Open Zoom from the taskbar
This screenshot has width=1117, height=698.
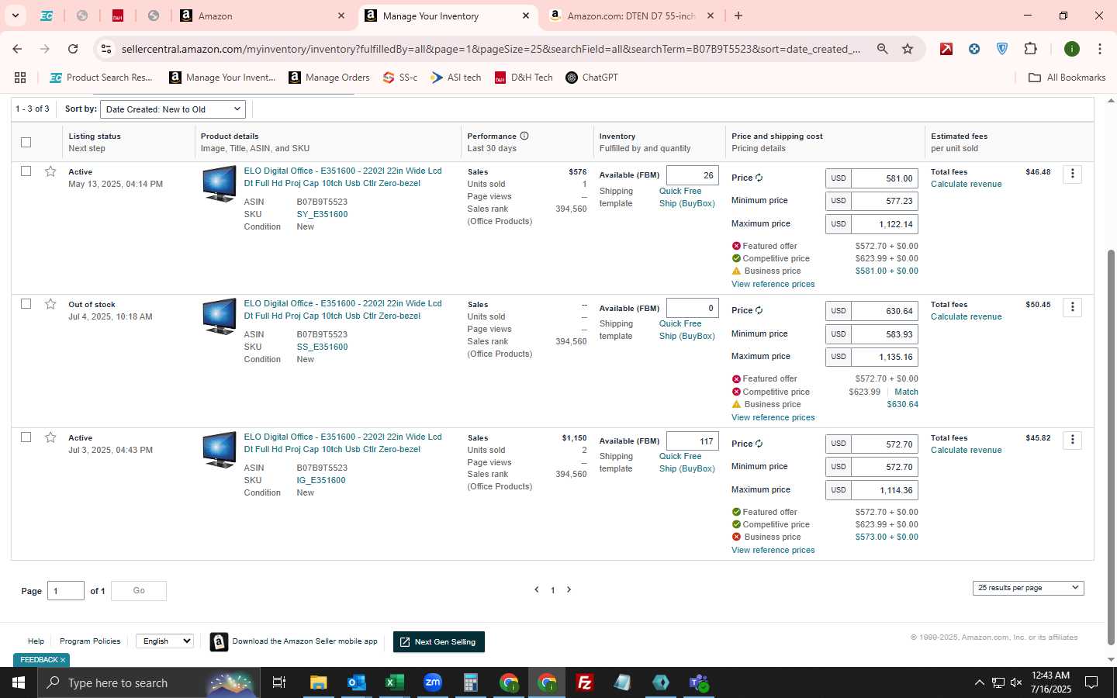tap(432, 682)
